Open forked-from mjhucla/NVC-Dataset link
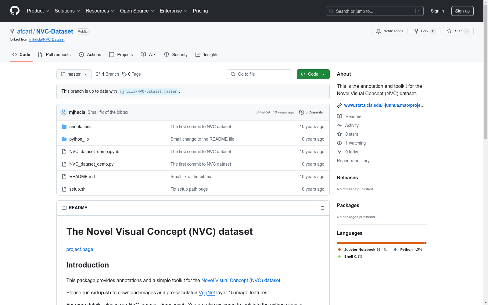This screenshot has height=305, width=488. coord(47,39)
